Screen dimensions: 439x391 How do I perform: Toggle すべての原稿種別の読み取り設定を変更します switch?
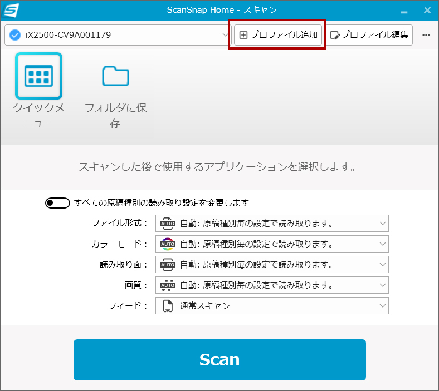pos(57,203)
